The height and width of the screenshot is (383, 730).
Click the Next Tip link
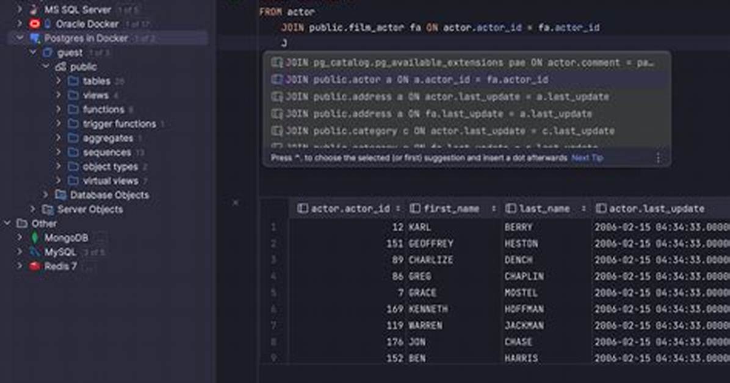click(x=587, y=158)
